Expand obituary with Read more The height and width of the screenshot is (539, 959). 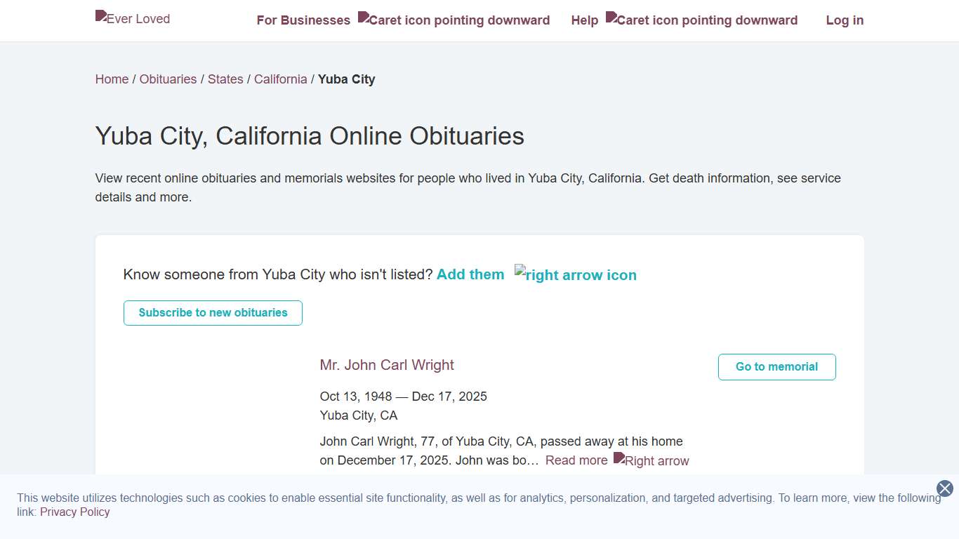tap(576, 460)
